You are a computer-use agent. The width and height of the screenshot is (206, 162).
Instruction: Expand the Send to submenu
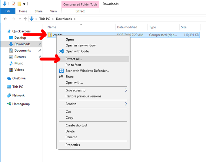[93, 104]
